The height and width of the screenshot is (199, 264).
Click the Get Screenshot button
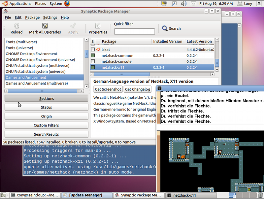(108, 89)
